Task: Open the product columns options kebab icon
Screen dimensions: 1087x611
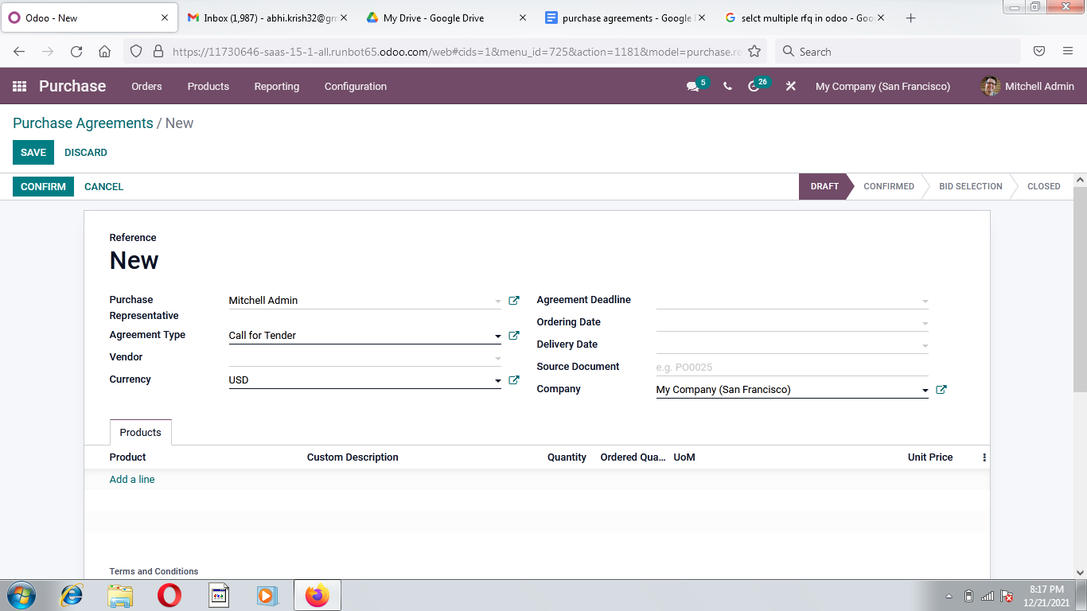Action: click(x=984, y=457)
